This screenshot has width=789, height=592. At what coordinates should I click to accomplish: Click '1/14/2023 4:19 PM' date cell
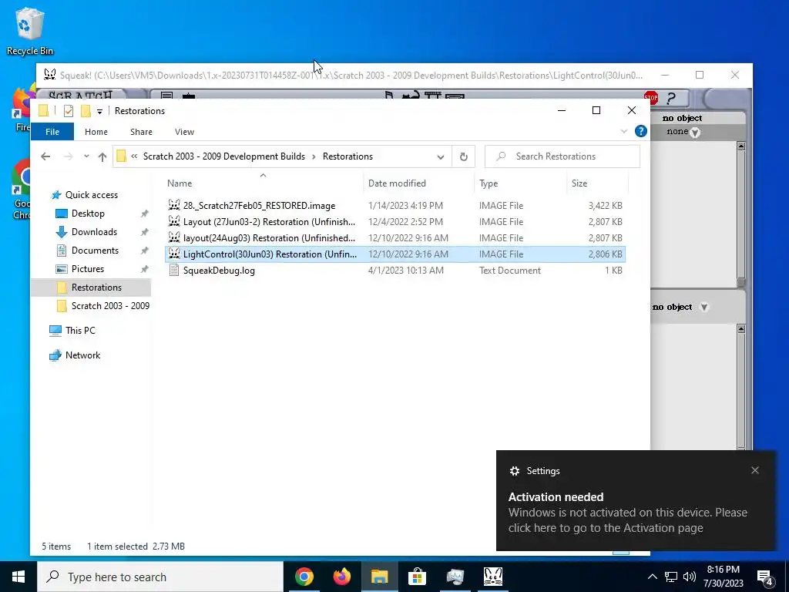coord(405,205)
